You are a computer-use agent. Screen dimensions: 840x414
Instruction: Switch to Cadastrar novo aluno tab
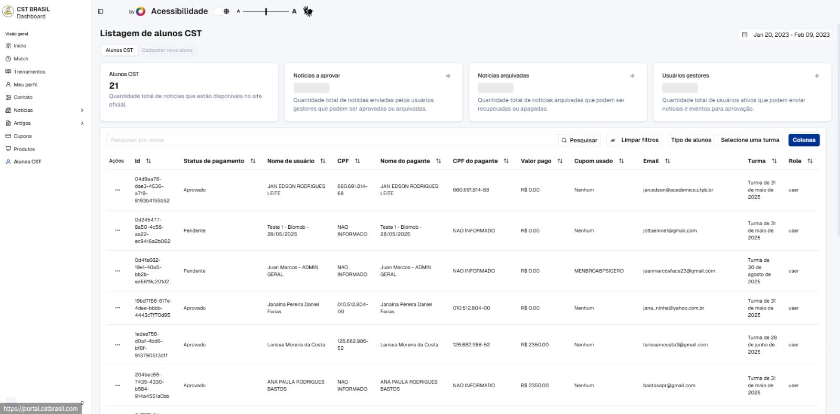pyautogui.click(x=167, y=50)
